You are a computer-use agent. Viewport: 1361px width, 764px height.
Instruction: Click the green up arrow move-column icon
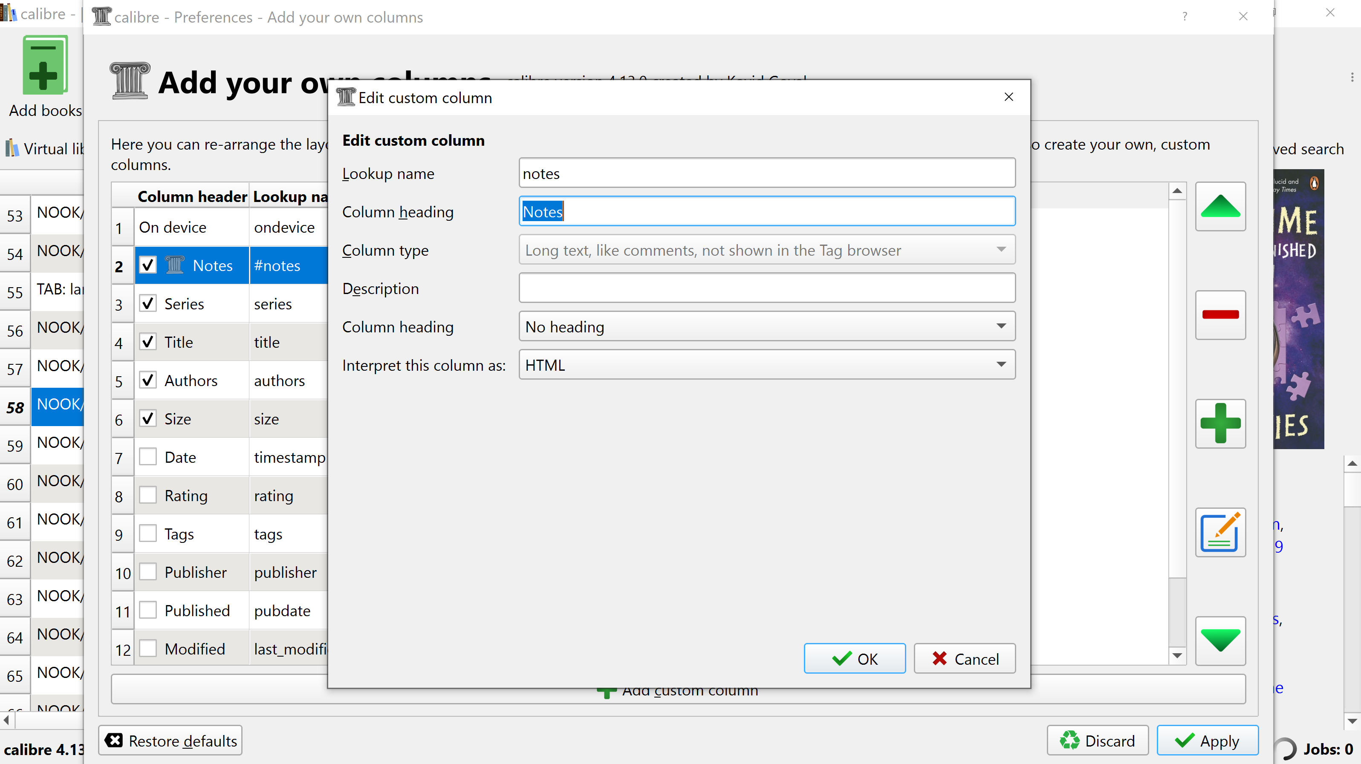click(1220, 206)
